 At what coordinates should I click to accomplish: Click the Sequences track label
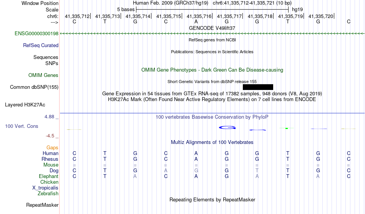pyautogui.click(x=46, y=57)
